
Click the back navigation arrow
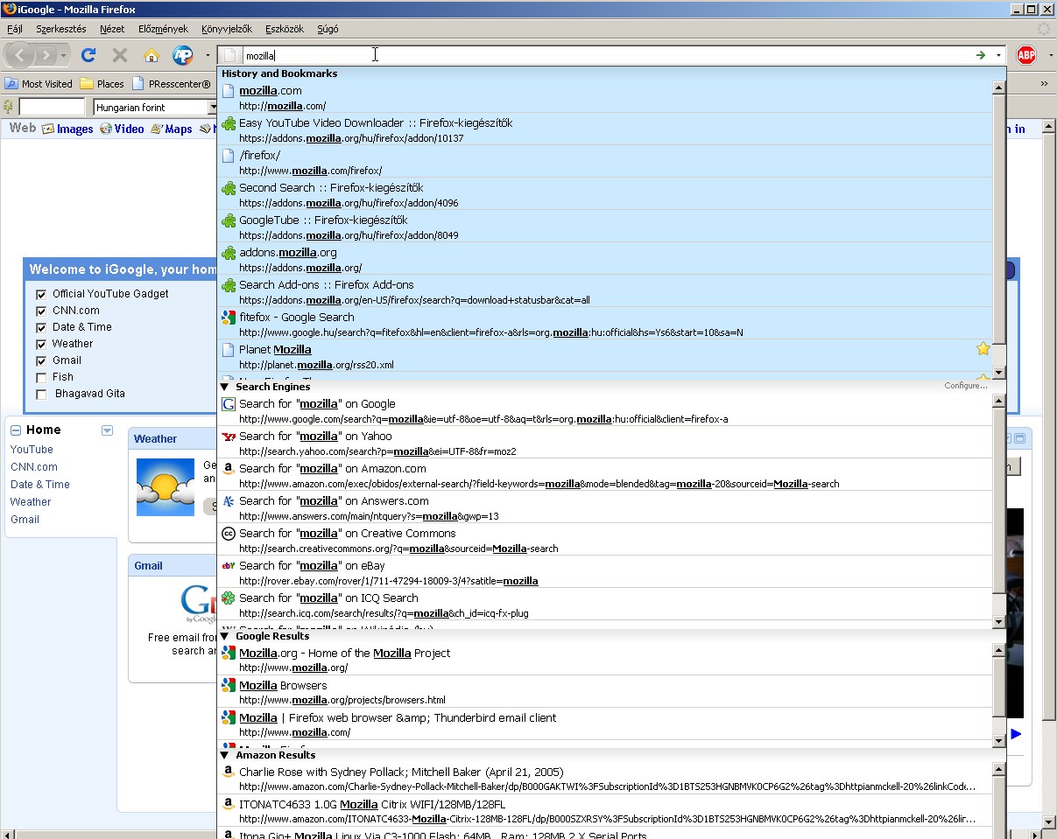click(21, 55)
